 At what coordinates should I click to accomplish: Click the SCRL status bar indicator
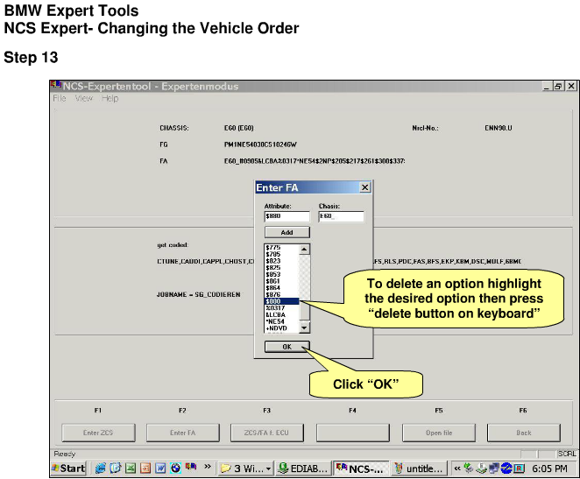pyautogui.click(x=567, y=454)
